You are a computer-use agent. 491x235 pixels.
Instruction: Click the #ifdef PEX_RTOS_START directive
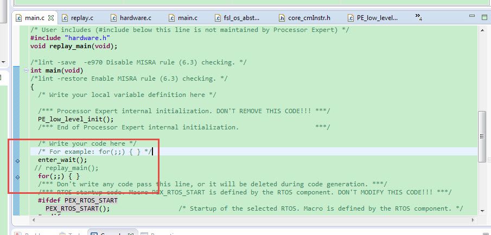click(x=78, y=200)
